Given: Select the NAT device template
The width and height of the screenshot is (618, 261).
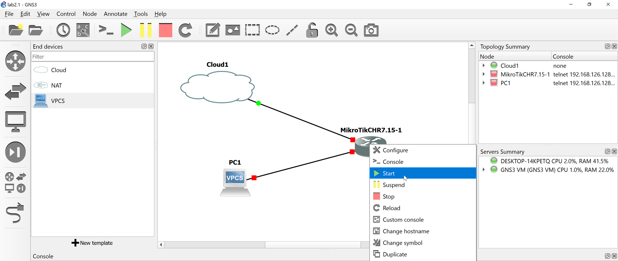Looking at the screenshot, I should (x=93, y=85).
